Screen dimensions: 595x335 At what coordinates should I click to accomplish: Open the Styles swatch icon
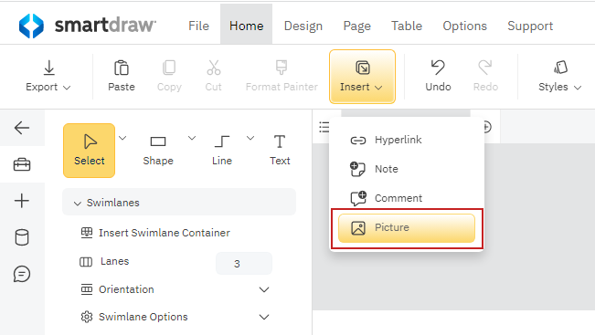coord(560,68)
